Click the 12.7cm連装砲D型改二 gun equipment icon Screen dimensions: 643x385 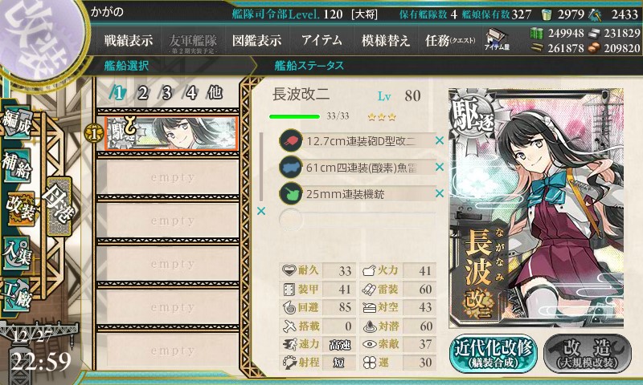click(291, 140)
